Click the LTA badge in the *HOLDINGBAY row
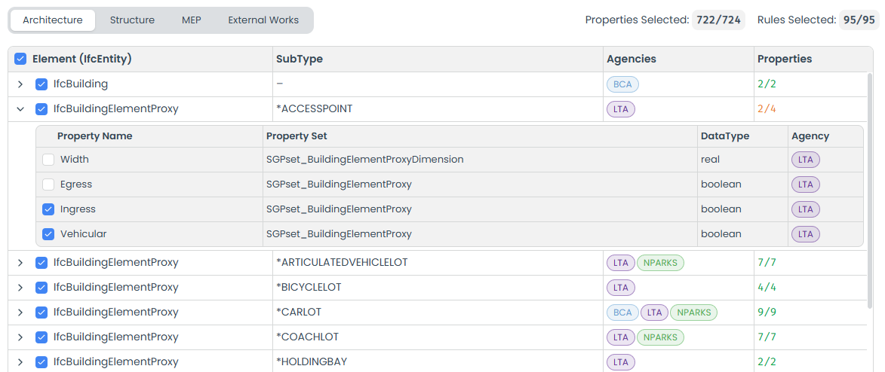 [x=621, y=362]
